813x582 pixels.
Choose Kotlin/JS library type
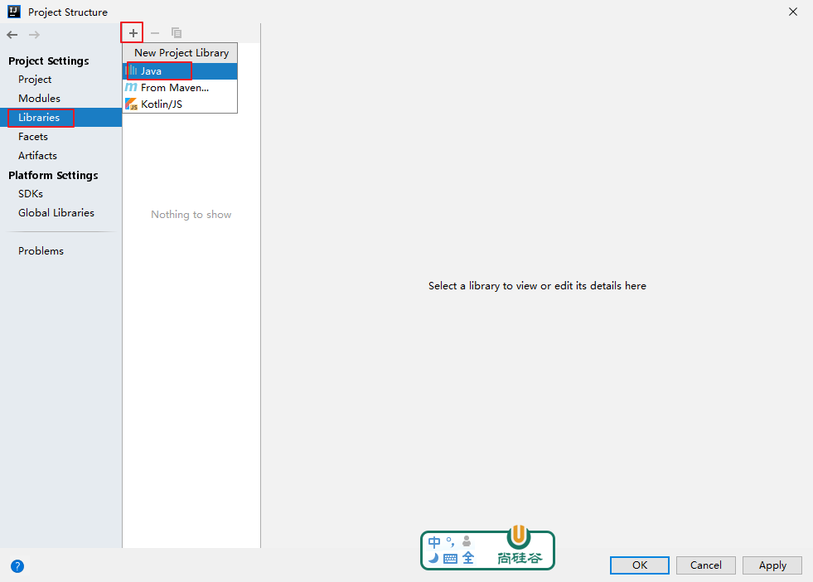180,104
